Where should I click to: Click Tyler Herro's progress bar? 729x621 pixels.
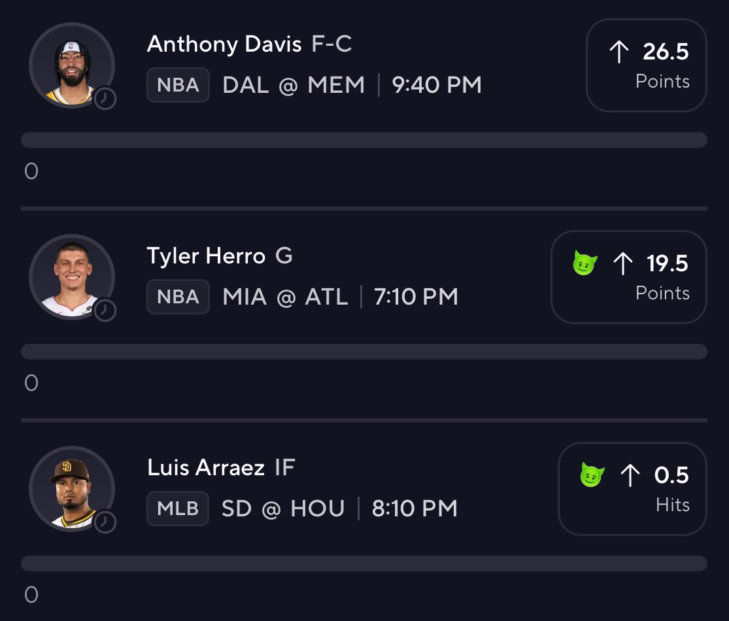364,352
